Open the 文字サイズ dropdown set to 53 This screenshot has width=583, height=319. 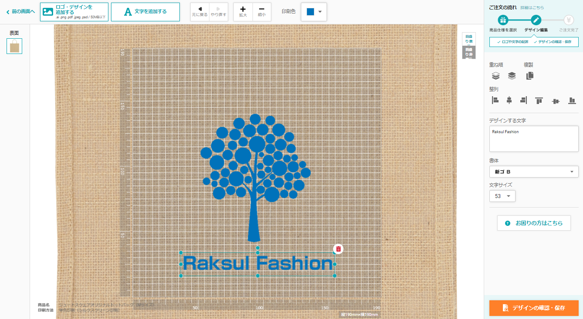pos(502,196)
